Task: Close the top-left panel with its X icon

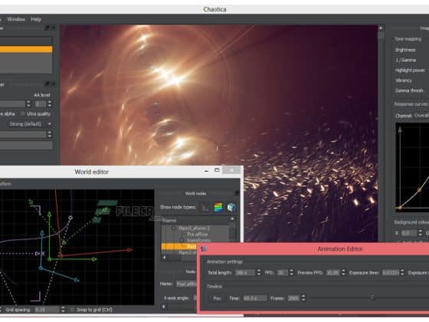Action: (54, 28)
